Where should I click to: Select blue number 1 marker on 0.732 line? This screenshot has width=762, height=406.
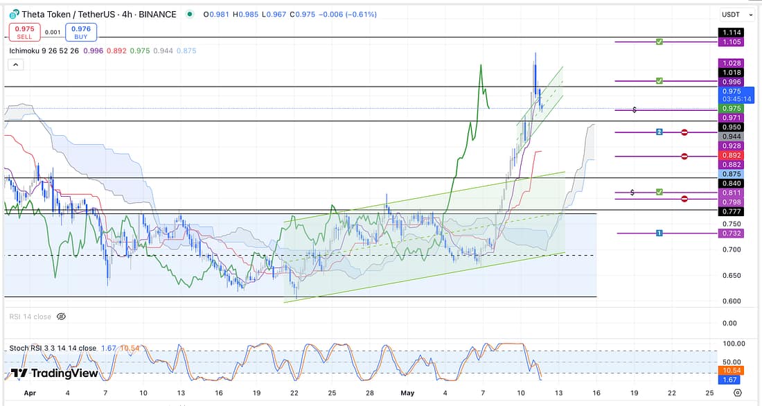[659, 233]
